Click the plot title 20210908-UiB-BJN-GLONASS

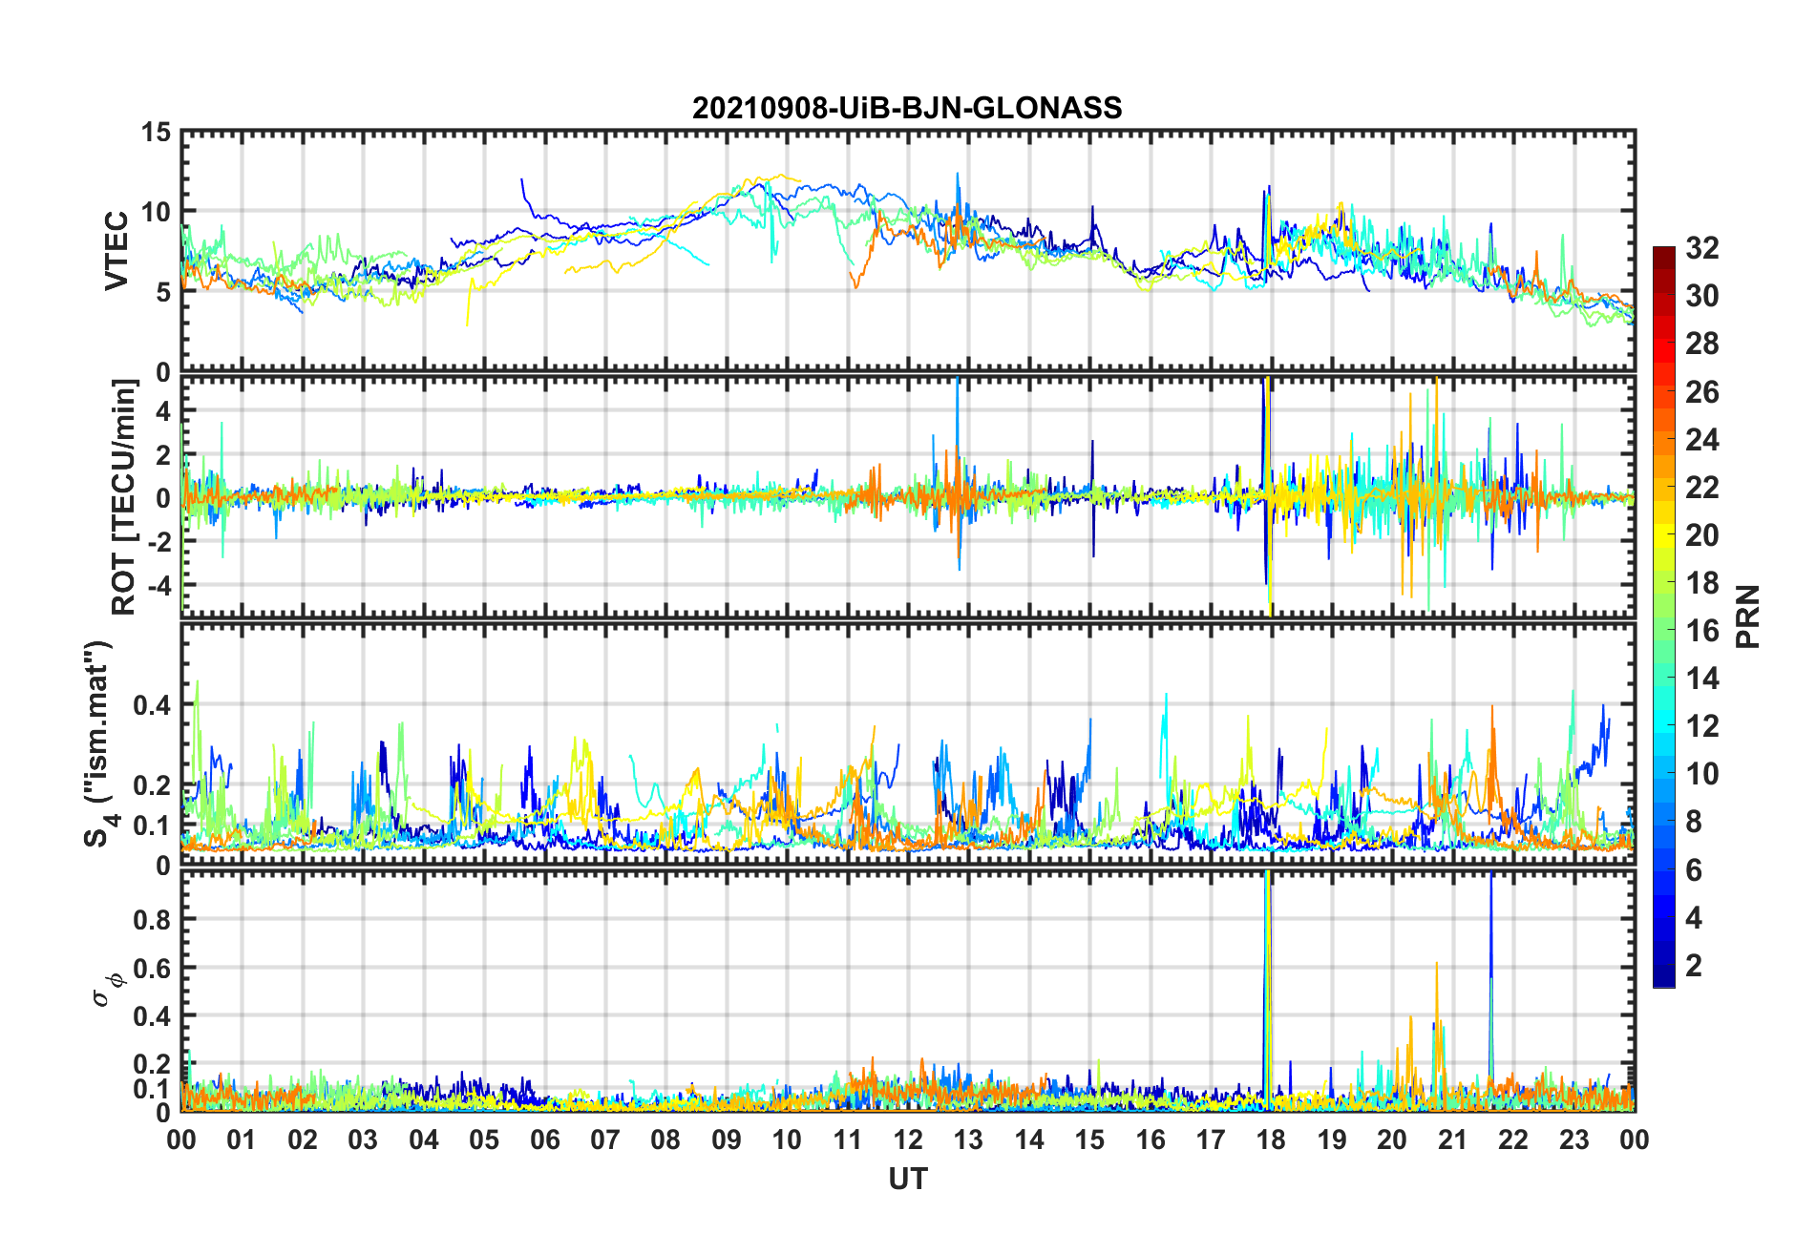pyautogui.click(x=907, y=108)
